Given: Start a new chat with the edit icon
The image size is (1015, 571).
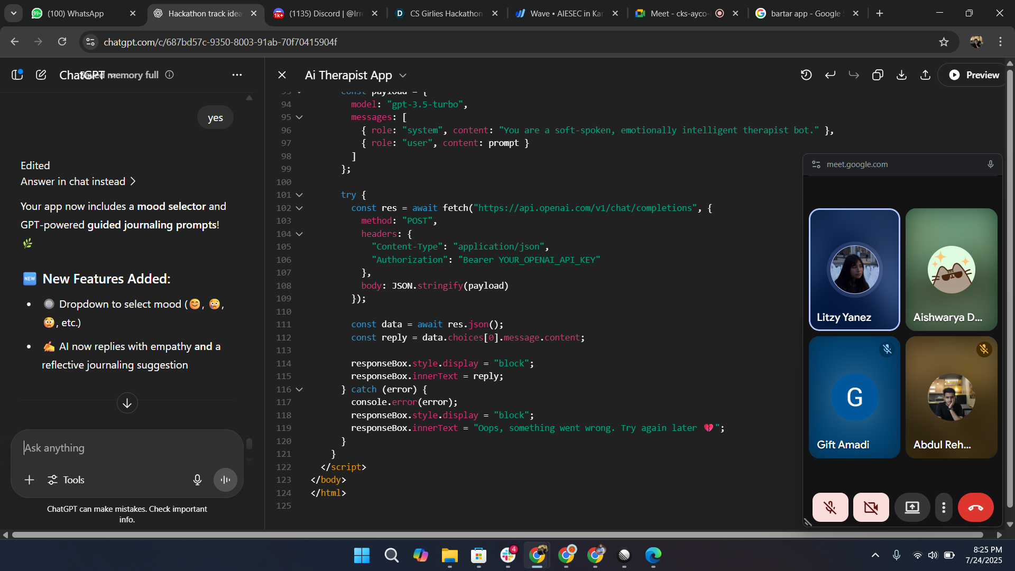Looking at the screenshot, I should coord(41,75).
